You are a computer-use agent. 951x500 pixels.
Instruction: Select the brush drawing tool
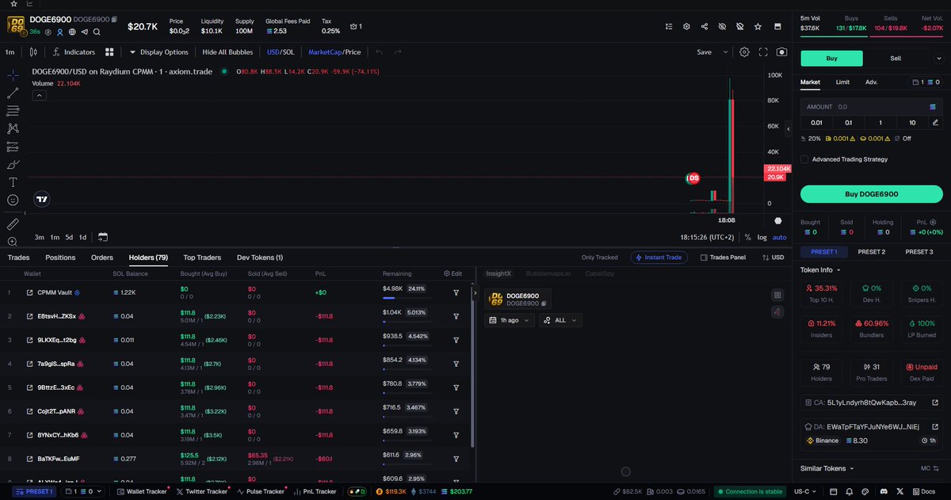(13, 164)
